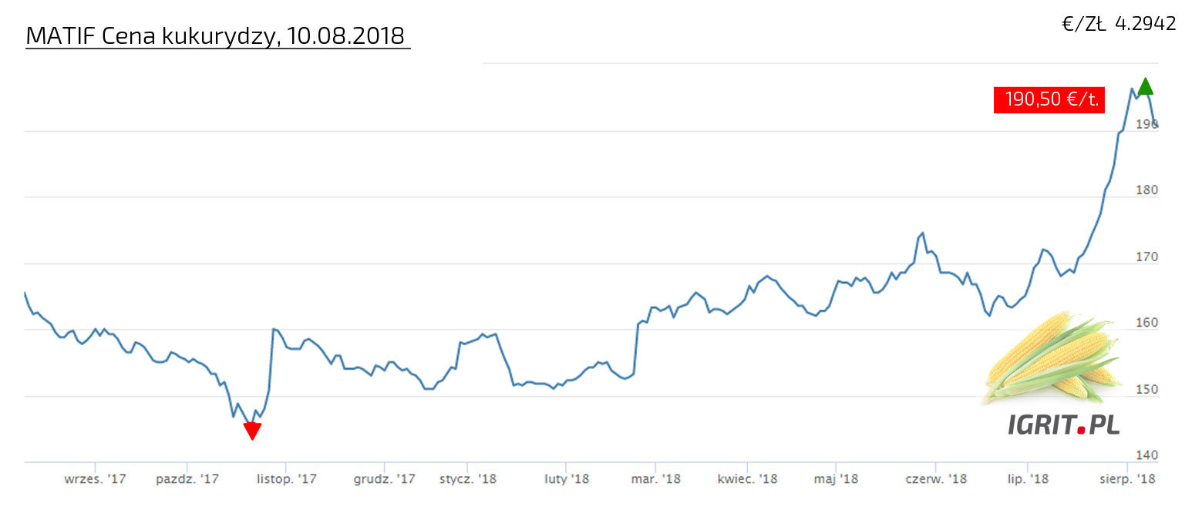The image size is (1202, 510).
Task: Select the wrzes. '17 axis label
Action: [x=95, y=479]
